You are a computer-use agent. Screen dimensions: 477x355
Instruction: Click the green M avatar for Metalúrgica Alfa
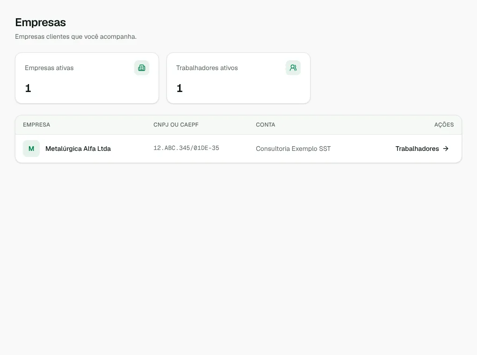point(31,149)
